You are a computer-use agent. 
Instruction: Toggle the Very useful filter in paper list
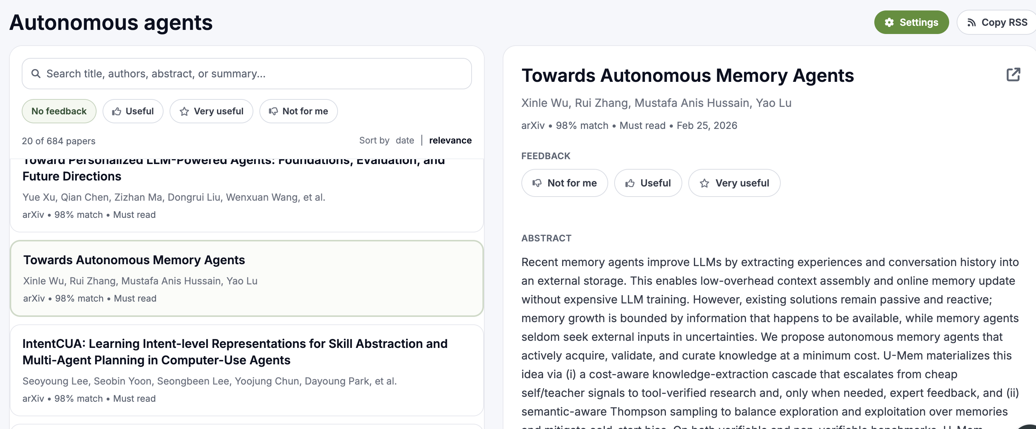pyautogui.click(x=211, y=111)
